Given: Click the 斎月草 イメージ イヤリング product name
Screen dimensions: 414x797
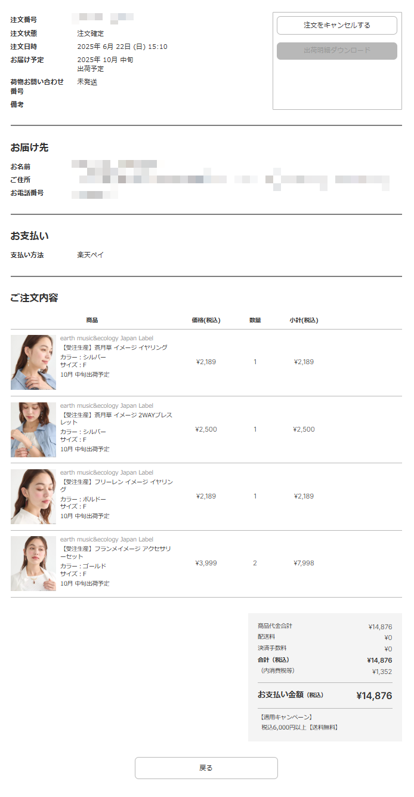Looking at the screenshot, I should pos(114,347).
